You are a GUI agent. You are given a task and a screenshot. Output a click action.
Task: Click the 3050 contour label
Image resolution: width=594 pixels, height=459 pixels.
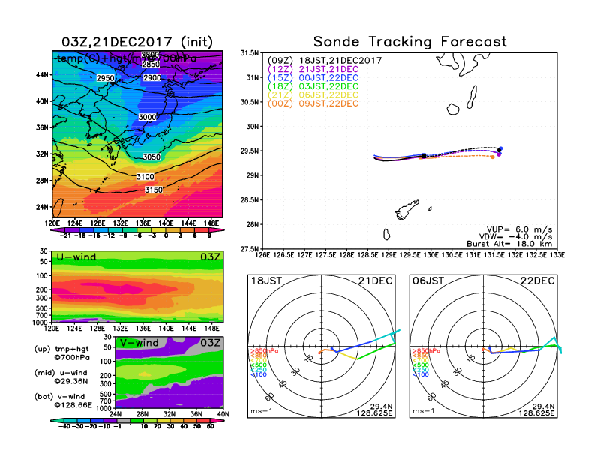(151, 157)
